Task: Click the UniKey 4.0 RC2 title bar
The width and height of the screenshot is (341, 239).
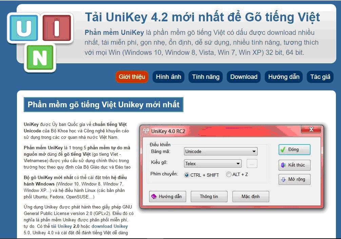Action: click(203, 129)
